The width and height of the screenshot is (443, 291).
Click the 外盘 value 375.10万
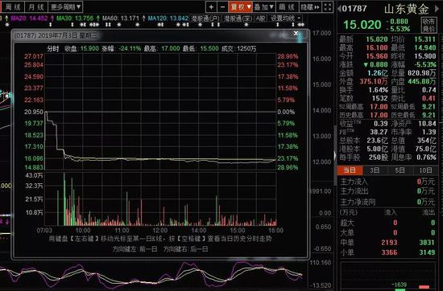pos(374,81)
